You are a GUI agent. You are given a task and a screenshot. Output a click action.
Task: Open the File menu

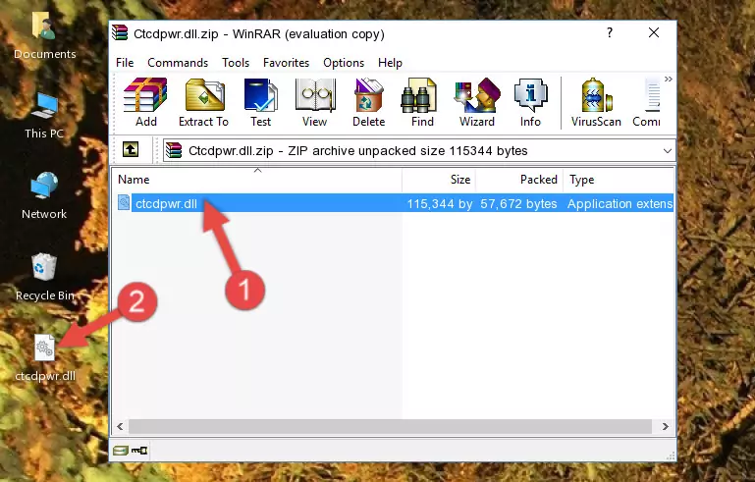coord(125,63)
